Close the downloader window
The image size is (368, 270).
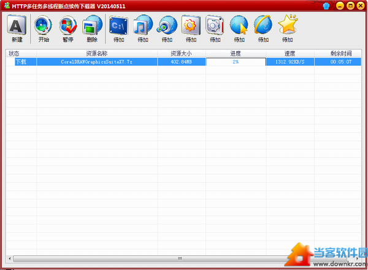[361, 6]
